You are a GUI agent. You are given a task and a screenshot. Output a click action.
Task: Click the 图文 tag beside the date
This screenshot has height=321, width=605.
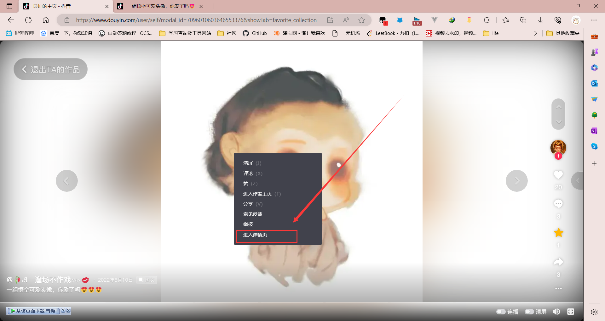coord(147,280)
